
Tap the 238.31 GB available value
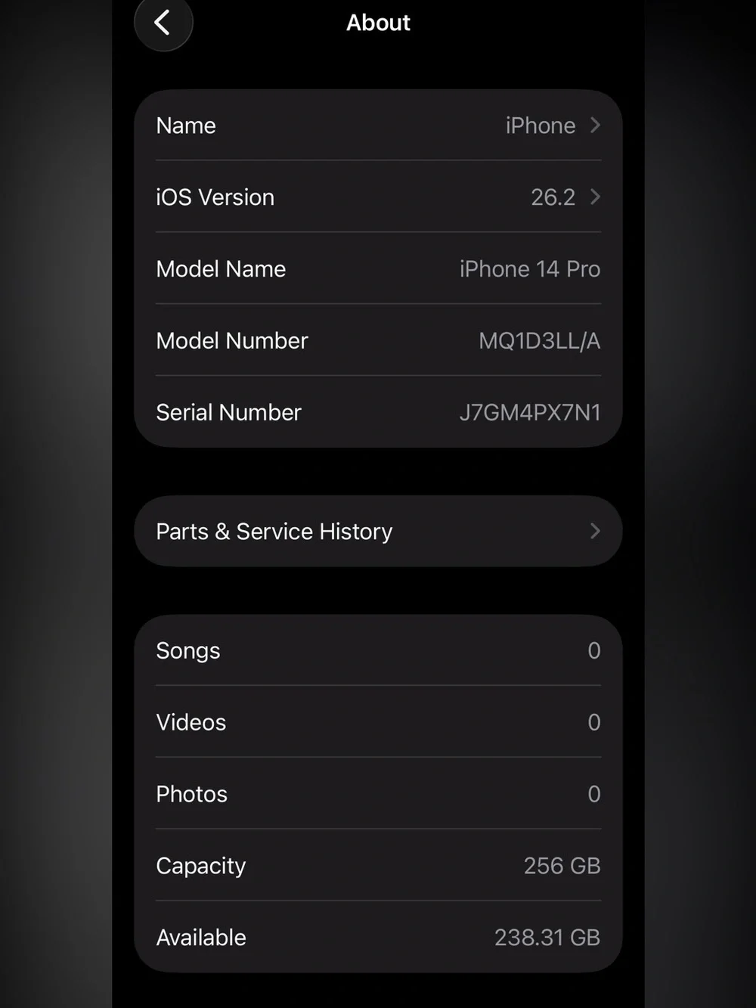pyautogui.click(x=547, y=938)
